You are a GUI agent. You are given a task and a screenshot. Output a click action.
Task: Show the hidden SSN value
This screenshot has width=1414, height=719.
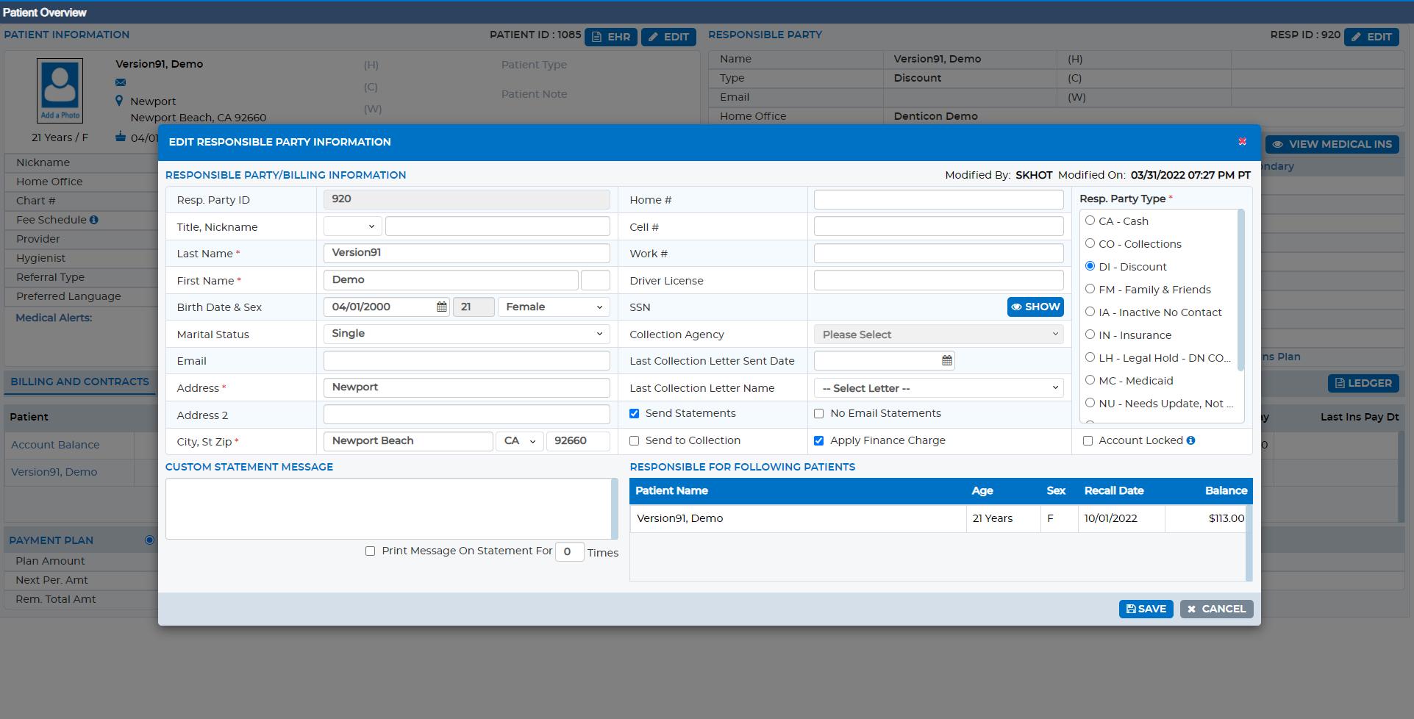[1035, 307]
